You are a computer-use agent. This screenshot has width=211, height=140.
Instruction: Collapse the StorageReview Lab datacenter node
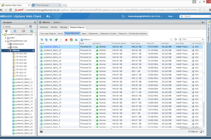pyautogui.click(x=5, y=41)
